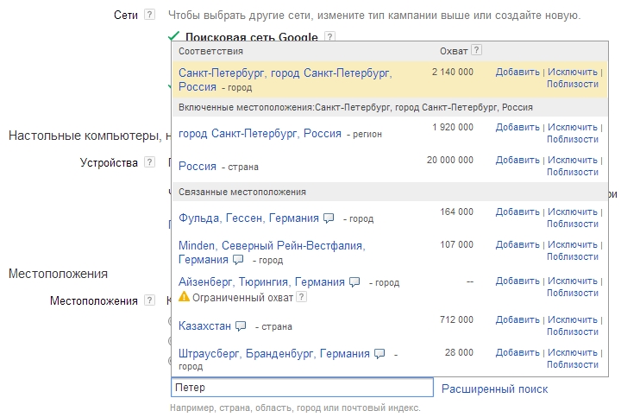
Task: Click help icon next to Охват header
Action: 476,50
